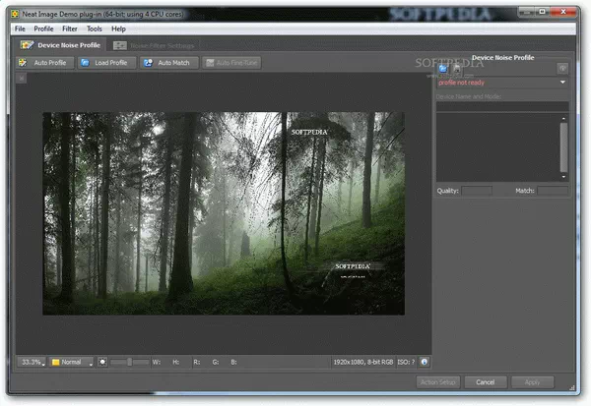Click the description scrollbar down arrow
The width and height of the screenshot is (591, 406).
[x=563, y=177]
